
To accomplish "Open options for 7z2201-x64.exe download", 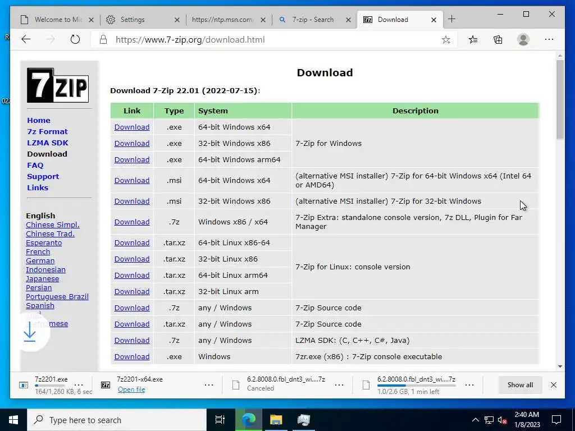I will pyautogui.click(x=209, y=385).
